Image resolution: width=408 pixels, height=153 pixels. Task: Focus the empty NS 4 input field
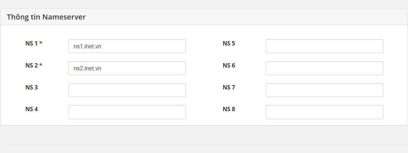127,112
